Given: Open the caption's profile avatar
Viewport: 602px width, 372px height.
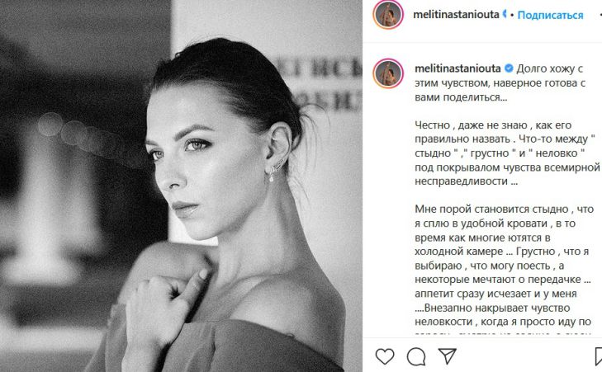Looking at the screenshot, I should coord(388,73).
